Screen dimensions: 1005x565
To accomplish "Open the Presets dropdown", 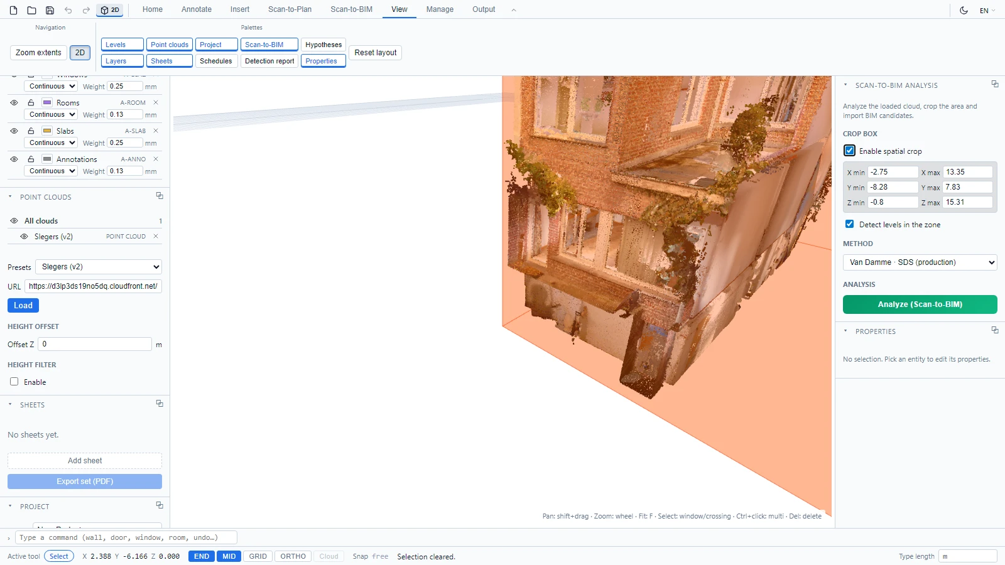I will (x=99, y=267).
